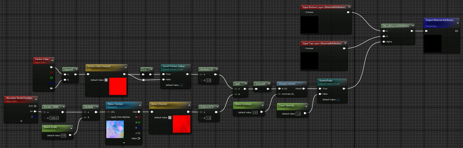Click the XYZ output pin on Absolute World Position

pos(35,106)
